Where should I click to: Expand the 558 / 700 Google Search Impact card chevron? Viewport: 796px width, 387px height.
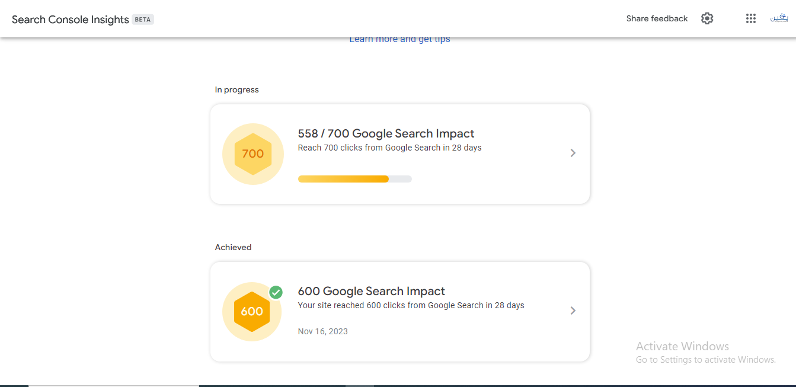(x=573, y=153)
